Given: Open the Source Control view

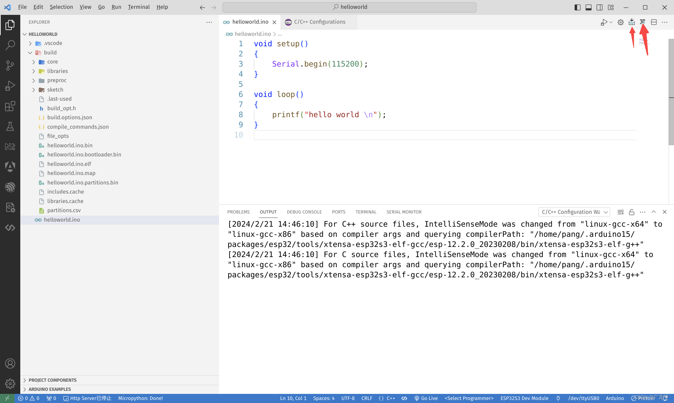Looking at the screenshot, I should pyautogui.click(x=10, y=65).
